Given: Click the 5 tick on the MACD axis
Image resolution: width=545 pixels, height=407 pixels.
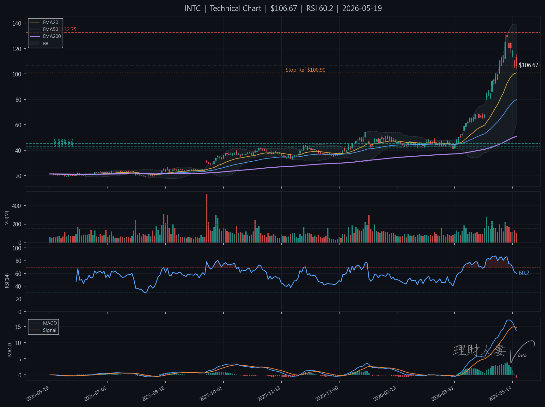Looking at the screenshot, I should coord(20,359).
